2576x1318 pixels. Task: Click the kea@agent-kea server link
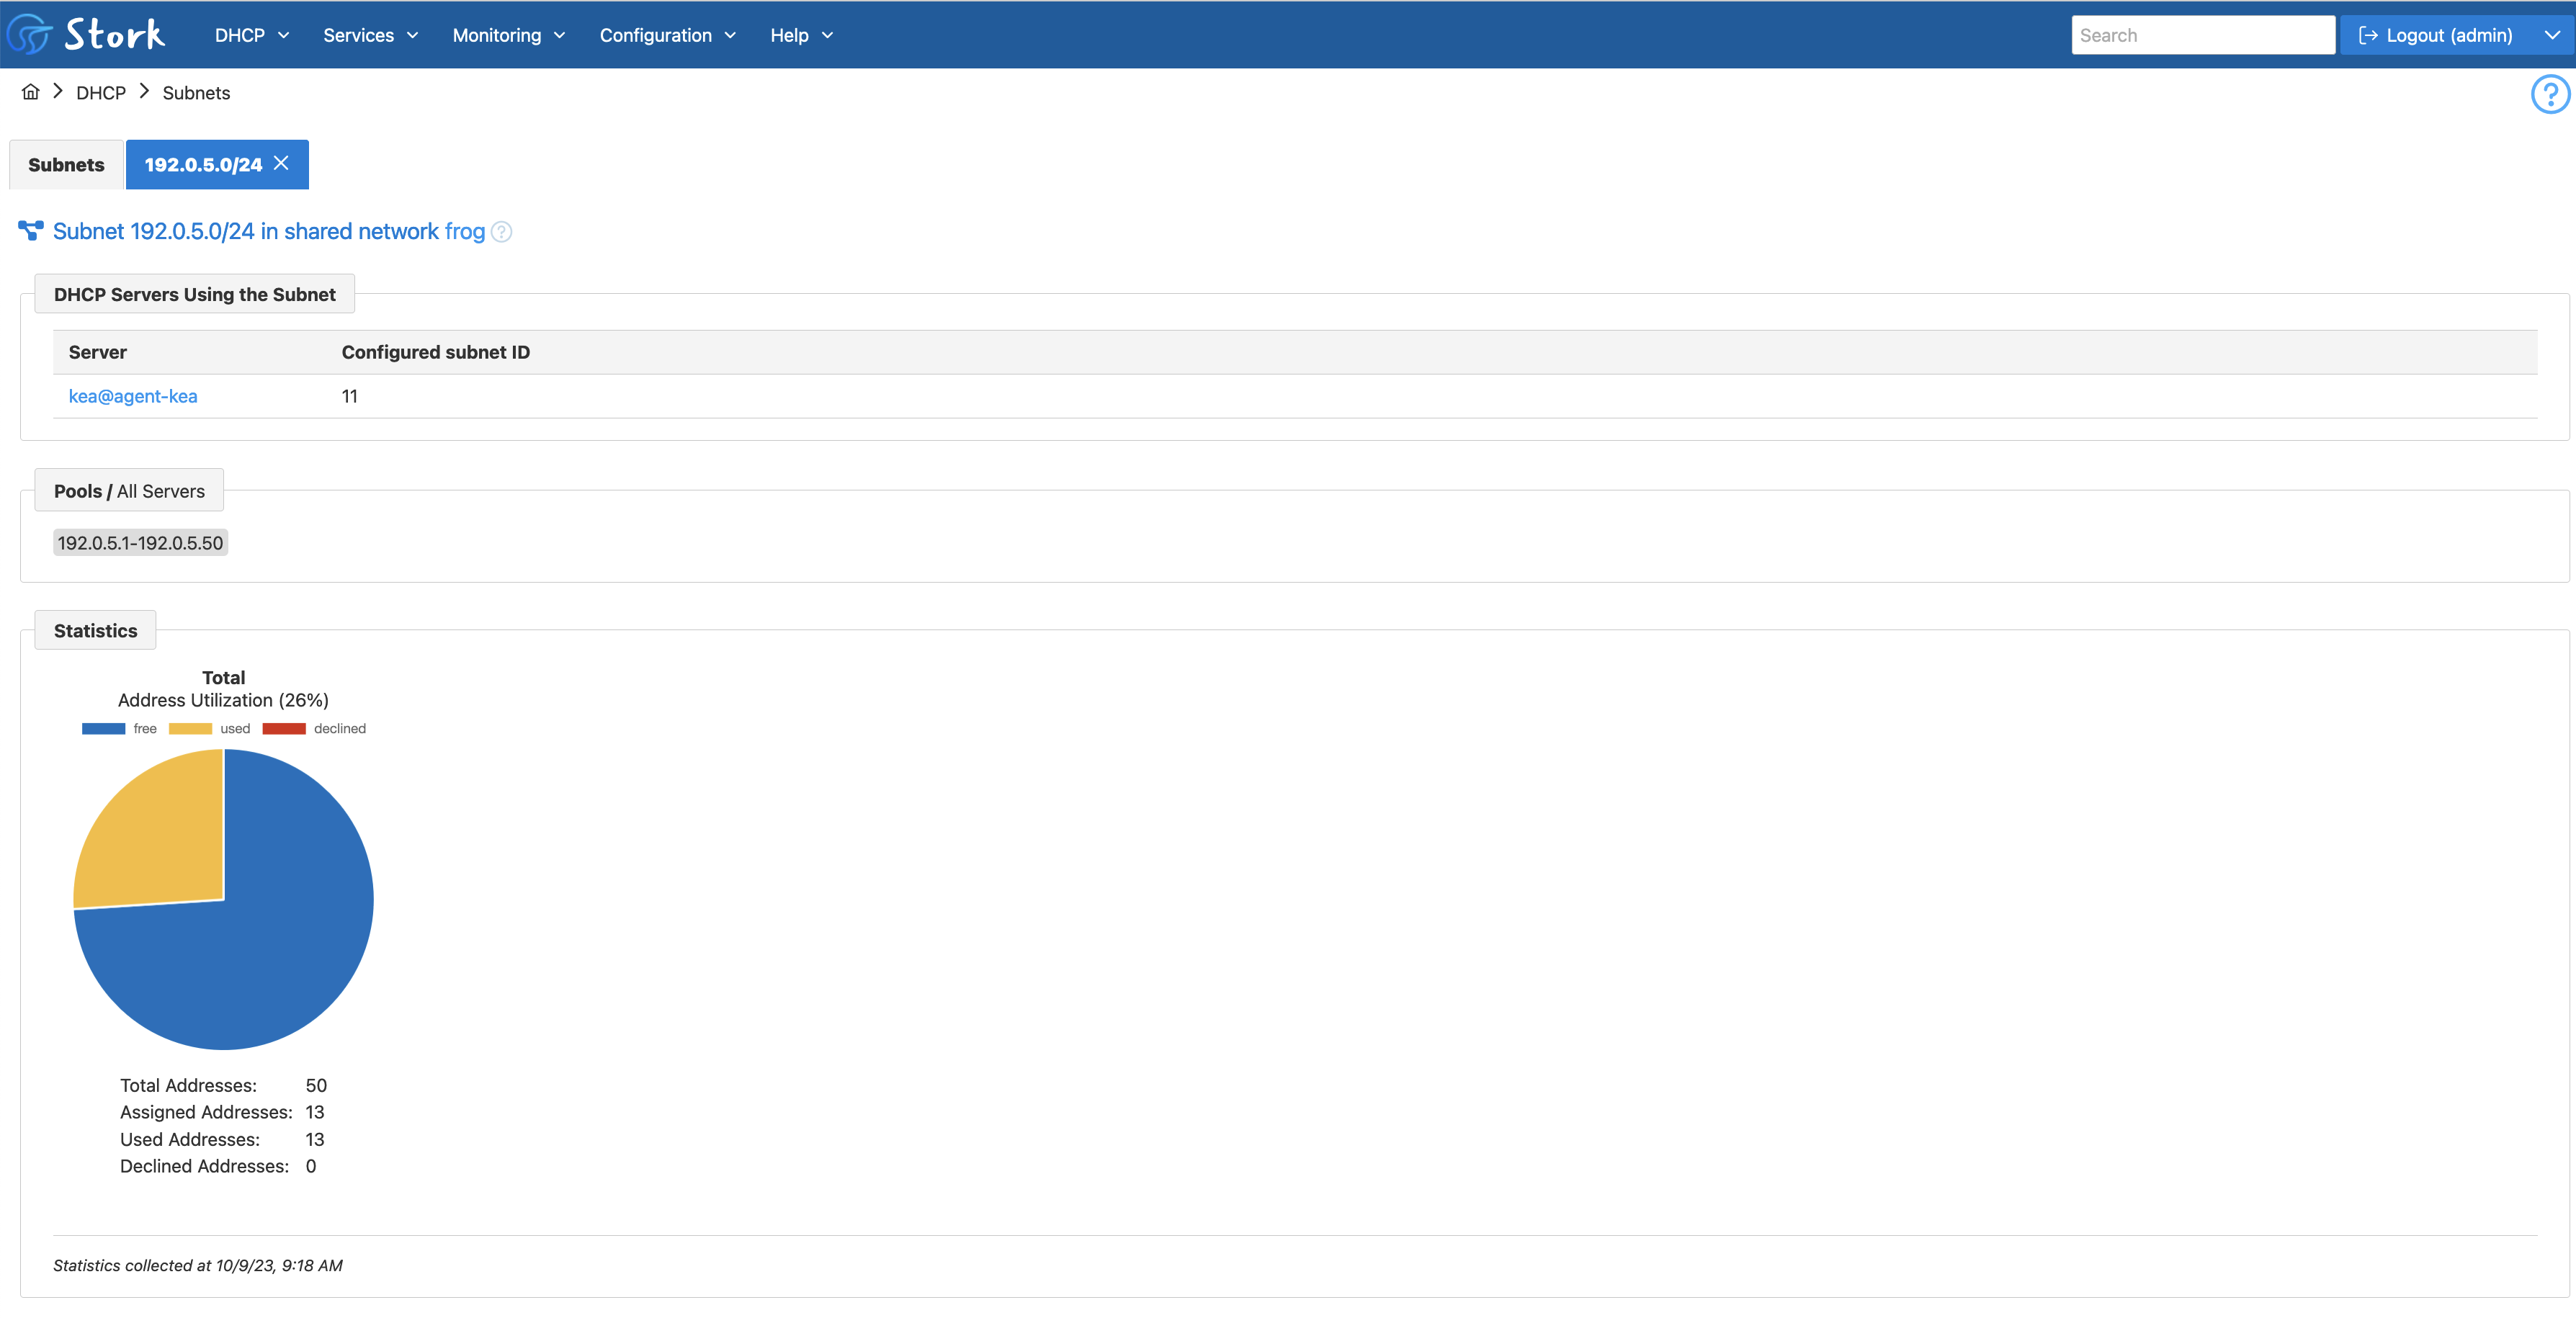[x=133, y=395]
